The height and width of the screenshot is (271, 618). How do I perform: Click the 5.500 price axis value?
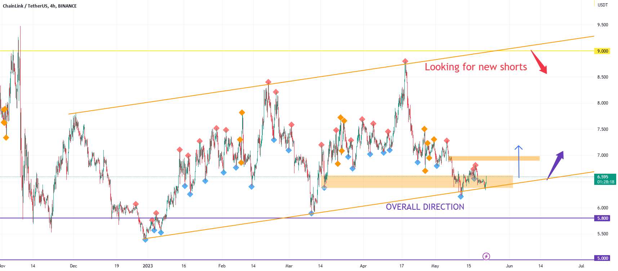click(x=603, y=234)
